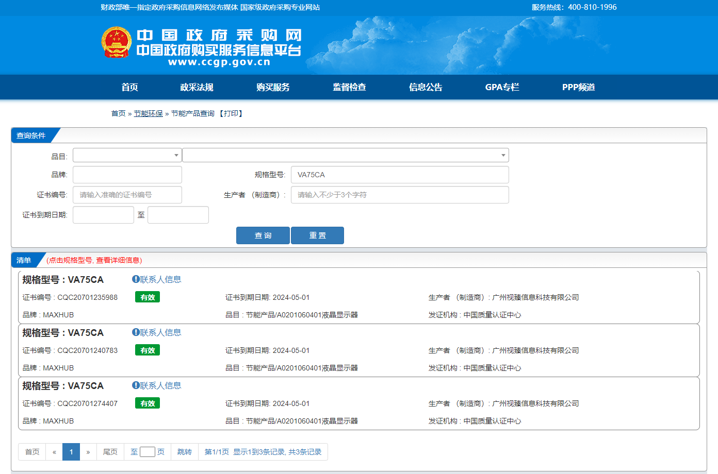This screenshot has width=718, height=474.
Task: Expand the first 品目 category dropdown
Action: pos(127,155)
